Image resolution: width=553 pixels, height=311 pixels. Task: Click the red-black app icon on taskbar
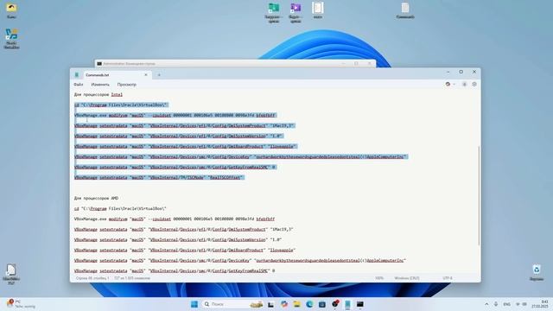335,303
